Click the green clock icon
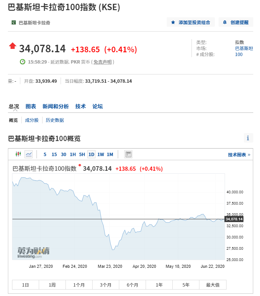This screenshot has height=296, width=260. pos(23,62)
